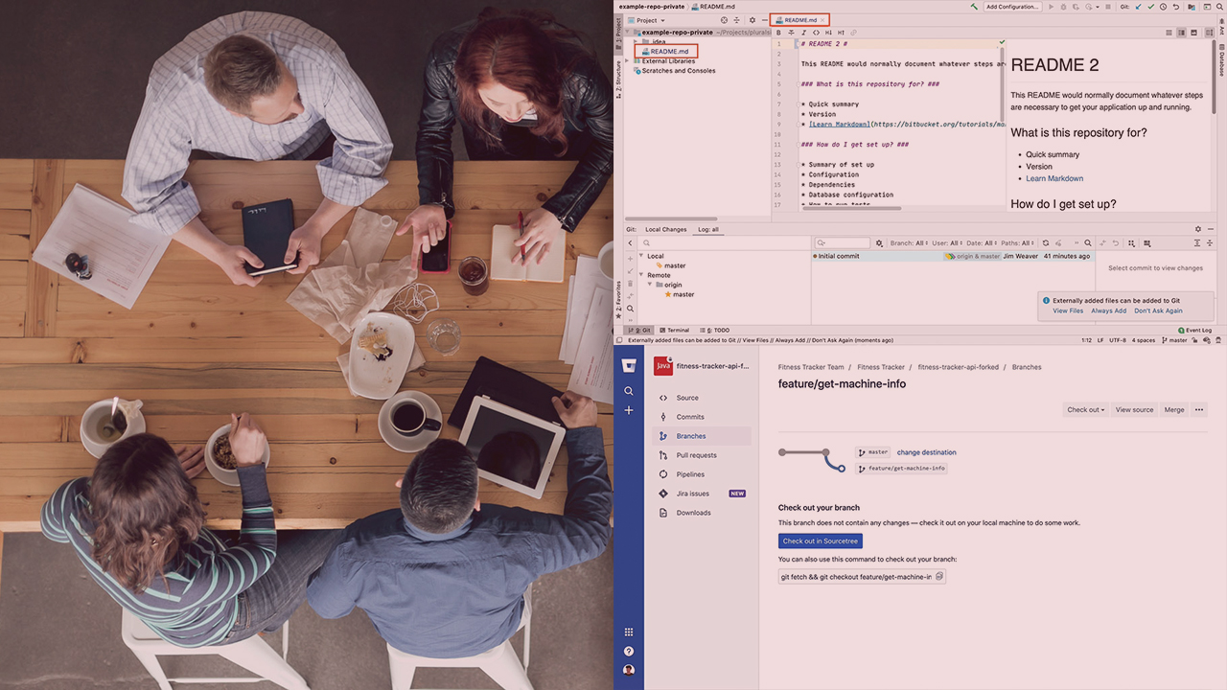This screenshot has height=690, width=1227.
Task: Click the Merge button
Action: point(1174,409)
